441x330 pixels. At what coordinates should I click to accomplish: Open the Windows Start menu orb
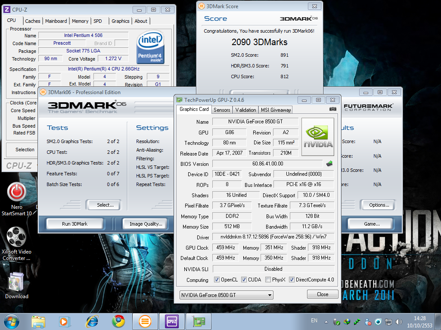[12, 321]
